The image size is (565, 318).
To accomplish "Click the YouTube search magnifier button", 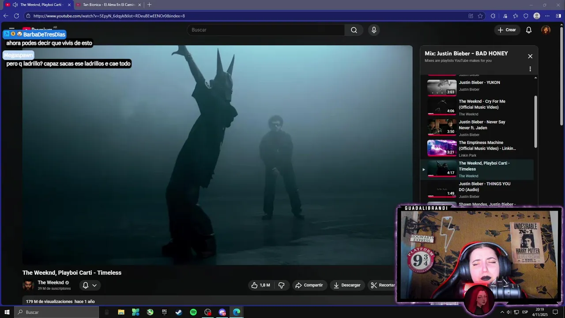I will click(x=354, y=30).
